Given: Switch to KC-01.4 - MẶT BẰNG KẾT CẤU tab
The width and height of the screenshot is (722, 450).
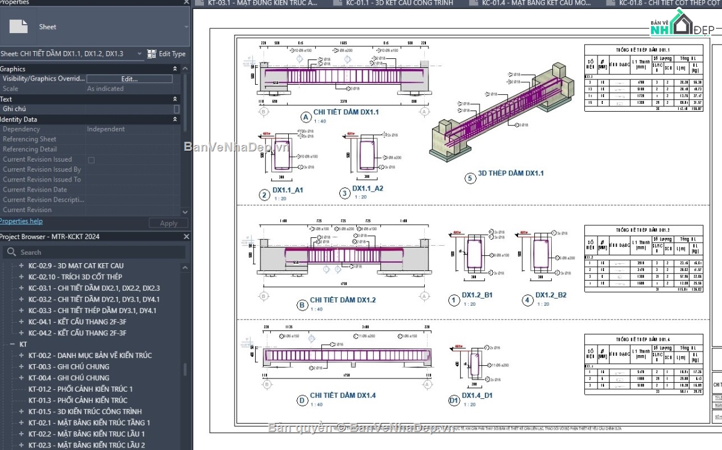Looking at the screenshot, I should [536, 3].
